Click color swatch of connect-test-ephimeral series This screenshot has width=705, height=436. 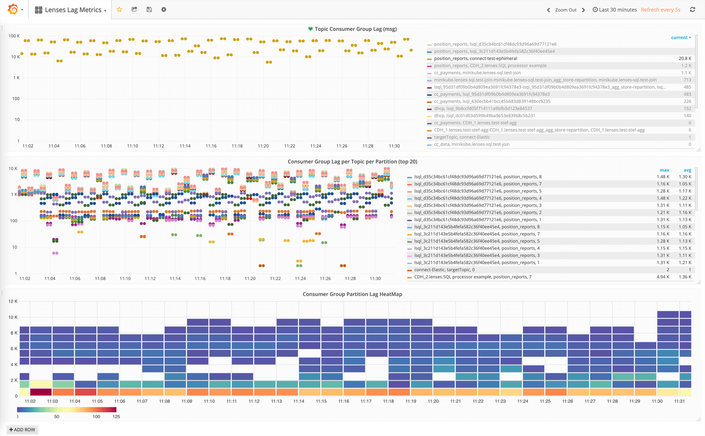pyautogui.click(x=429, y=59)
